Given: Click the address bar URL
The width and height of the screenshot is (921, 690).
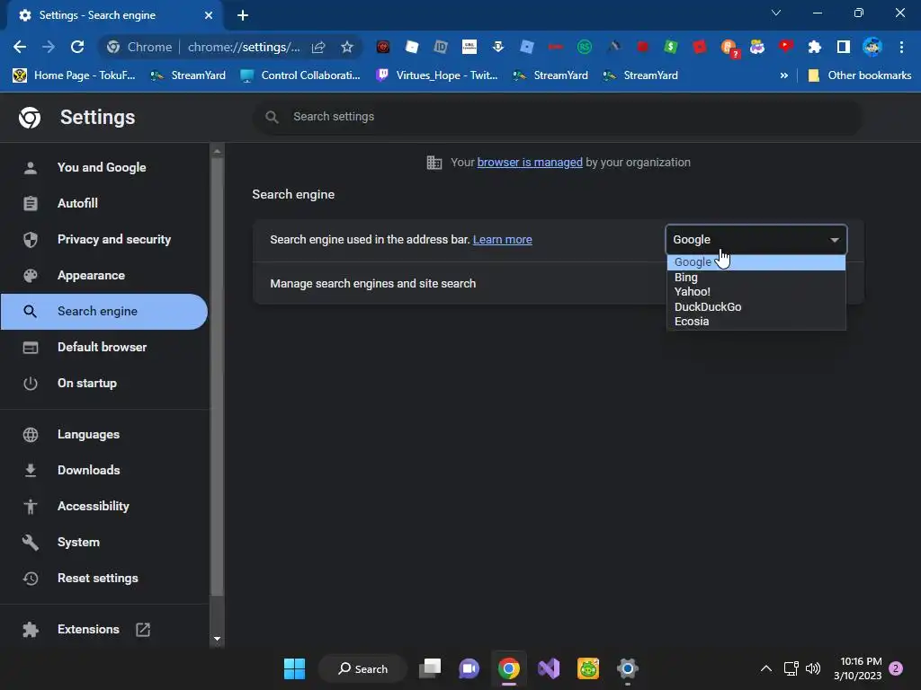Looking at the screenshot, I should [243, 47].
